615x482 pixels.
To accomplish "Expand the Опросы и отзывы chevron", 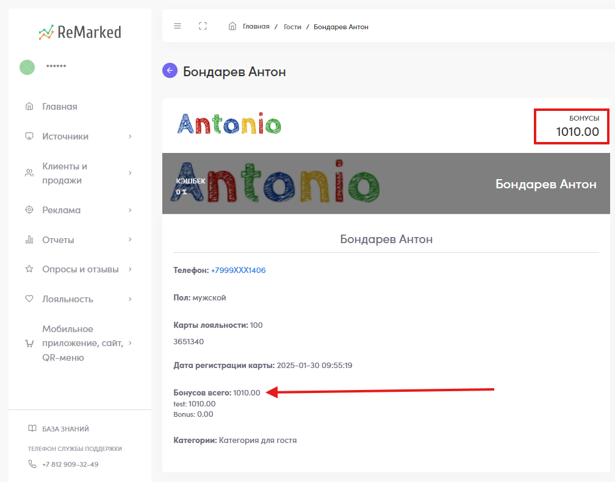I will 130,269.
